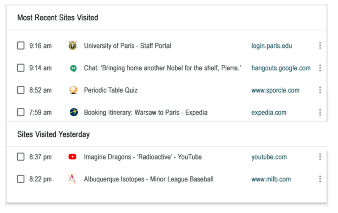Click the red YouTube play icon
Viewport: 338px width, 213px height.
73,157
